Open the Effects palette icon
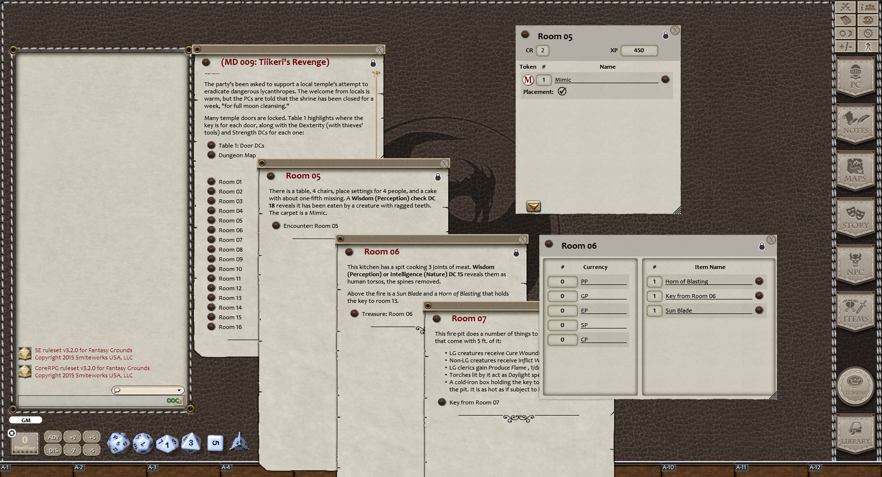The width and height of the screenshot is (882, 477). click(x=868, y=20)
